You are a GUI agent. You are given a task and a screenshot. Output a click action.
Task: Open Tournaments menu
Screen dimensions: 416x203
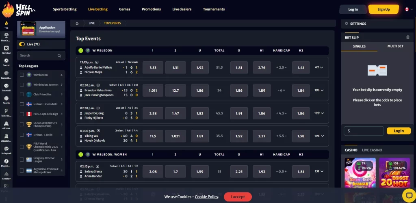pyautogui.click(x=214, y=9)
